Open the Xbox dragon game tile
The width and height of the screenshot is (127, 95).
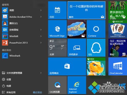(x=96, y=66)
